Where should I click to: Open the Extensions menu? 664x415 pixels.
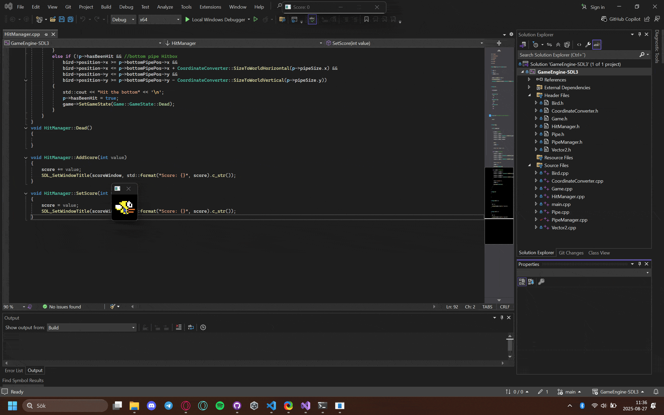[210, 7]
